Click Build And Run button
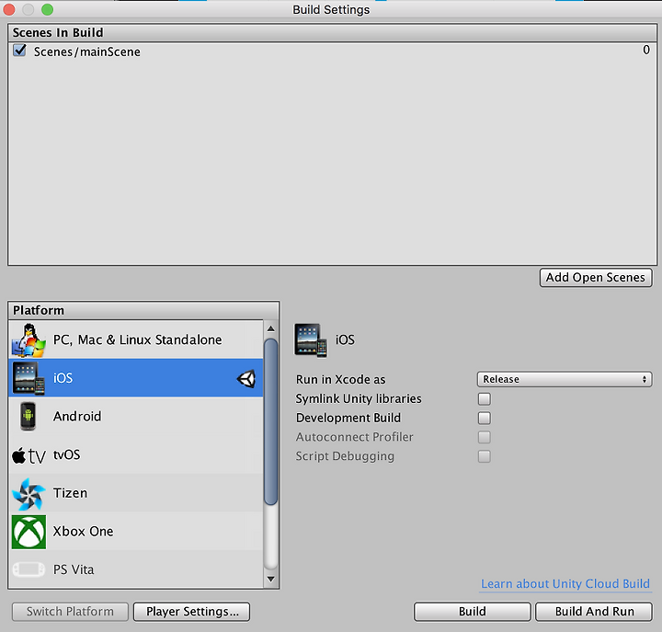The image size is (662, 632). (594, 611)
